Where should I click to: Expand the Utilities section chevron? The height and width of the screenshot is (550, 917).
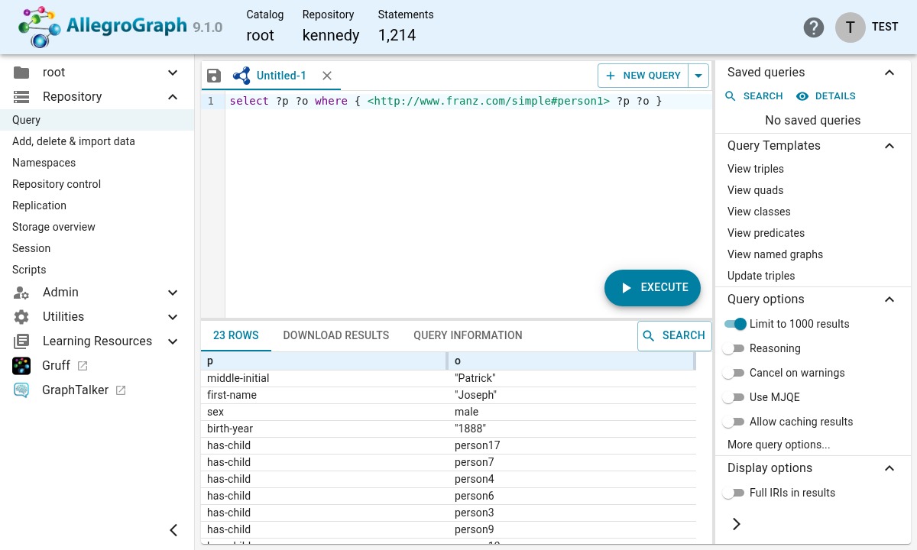173,317
